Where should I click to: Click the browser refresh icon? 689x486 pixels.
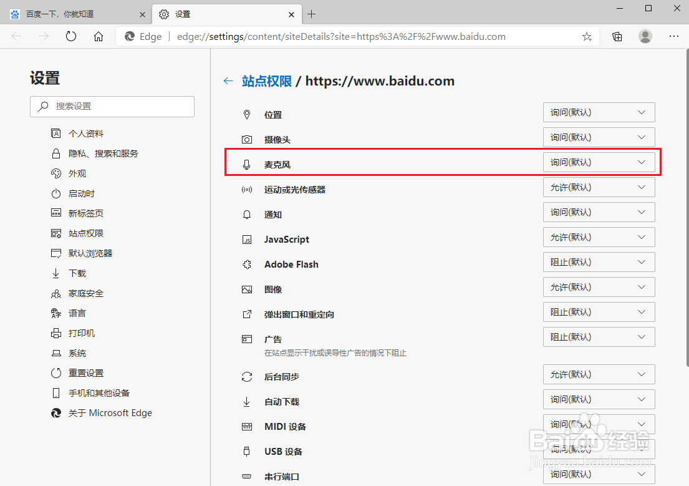70,36
